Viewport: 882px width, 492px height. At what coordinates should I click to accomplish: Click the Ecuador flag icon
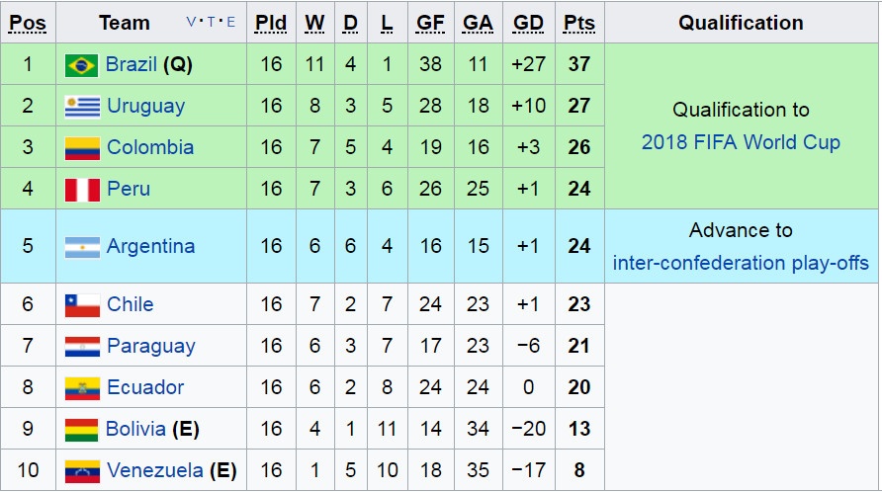pyautogui.click(x=82, y=388)
